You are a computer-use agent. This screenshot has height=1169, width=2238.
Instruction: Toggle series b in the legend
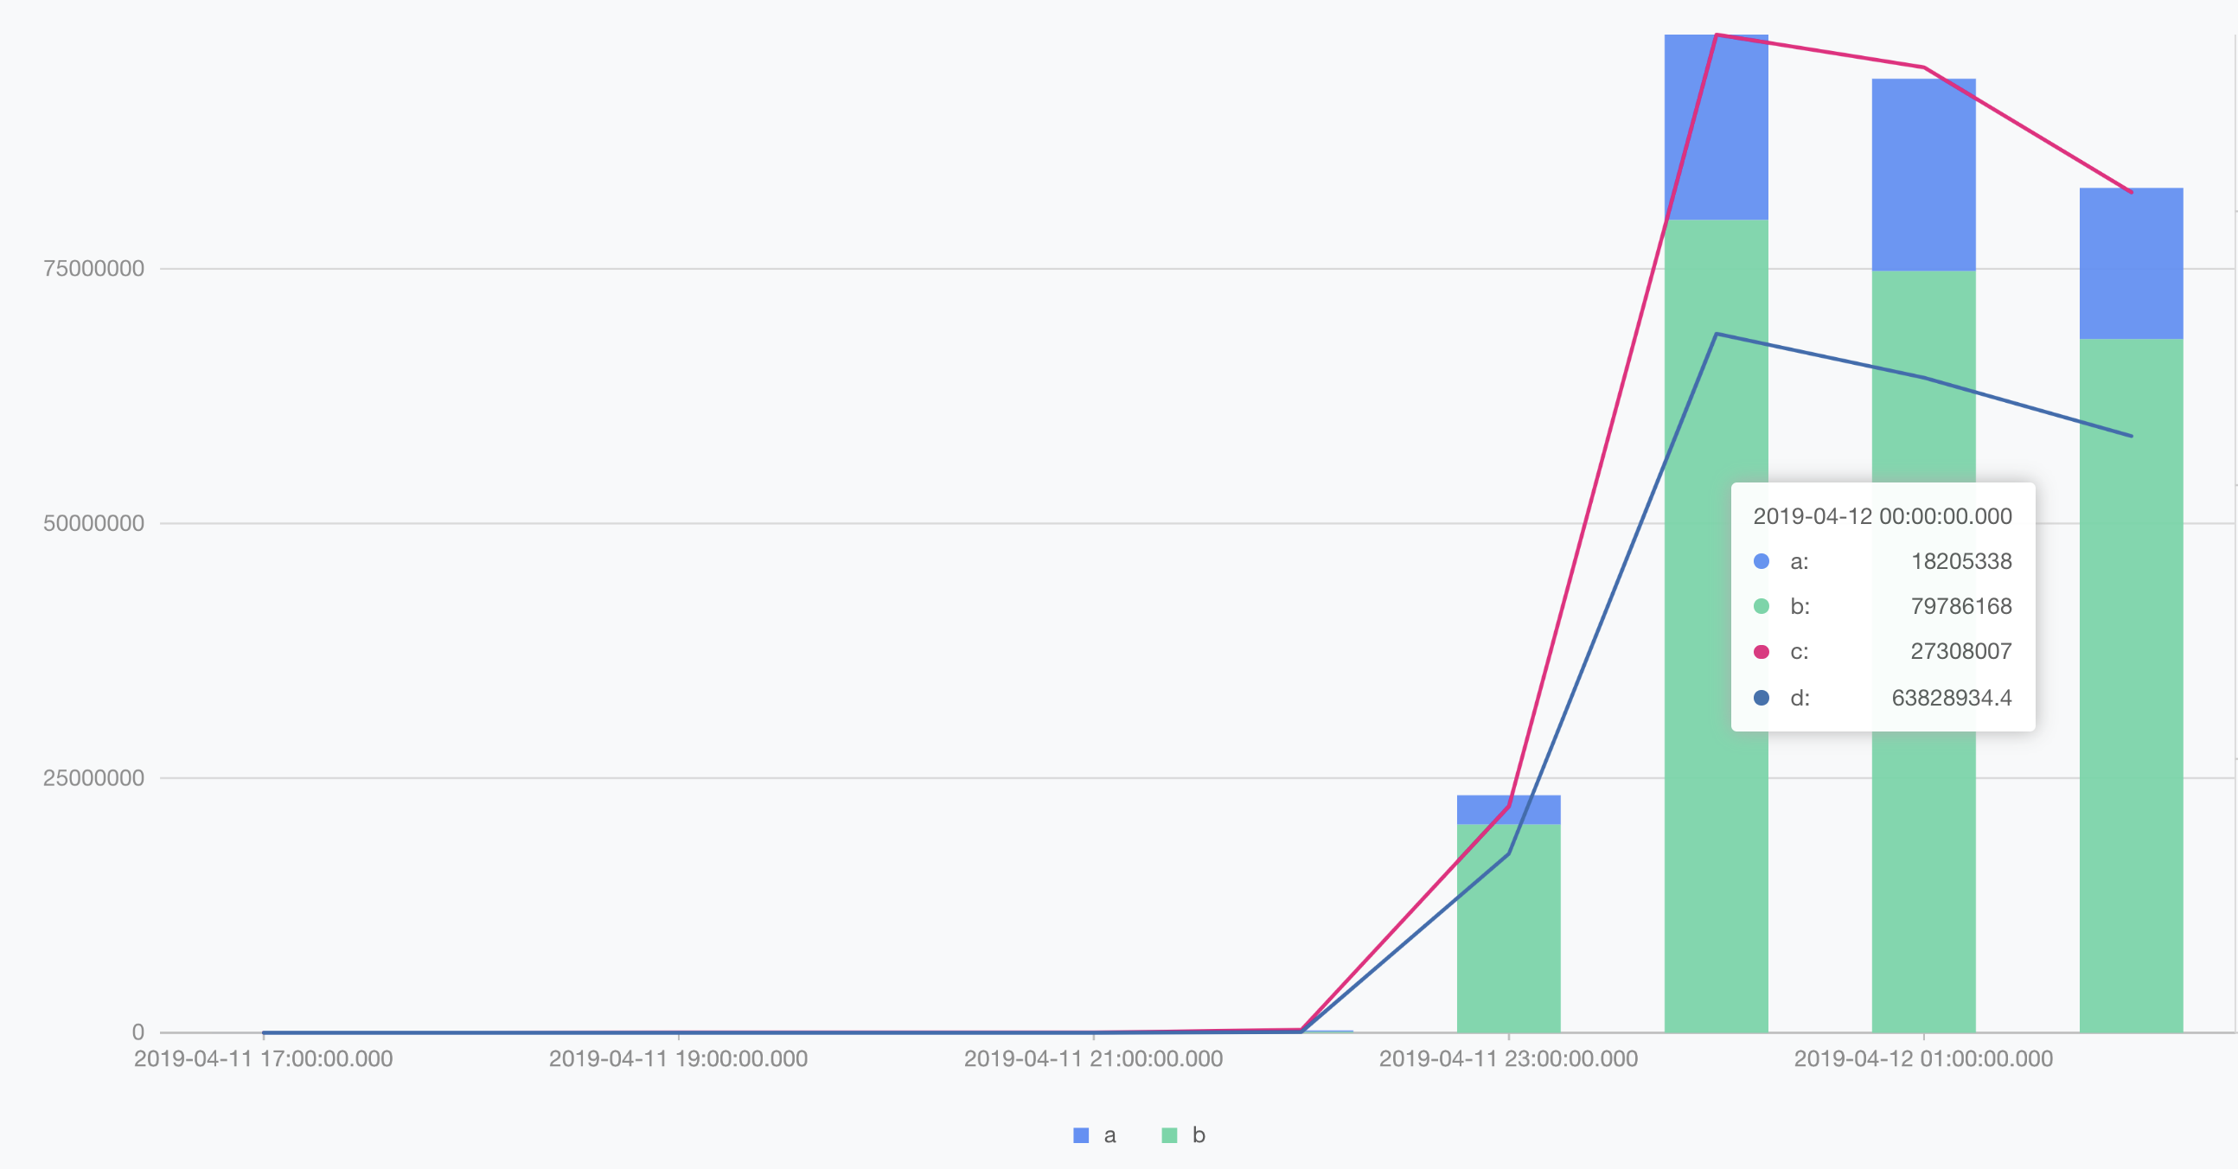click(1198, 1135)
